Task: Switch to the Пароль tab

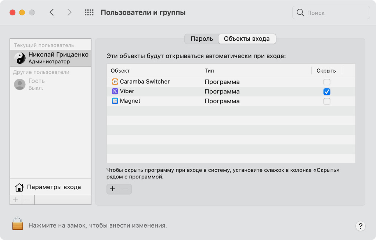Action: pyautogui.click(x=202, y=39)
